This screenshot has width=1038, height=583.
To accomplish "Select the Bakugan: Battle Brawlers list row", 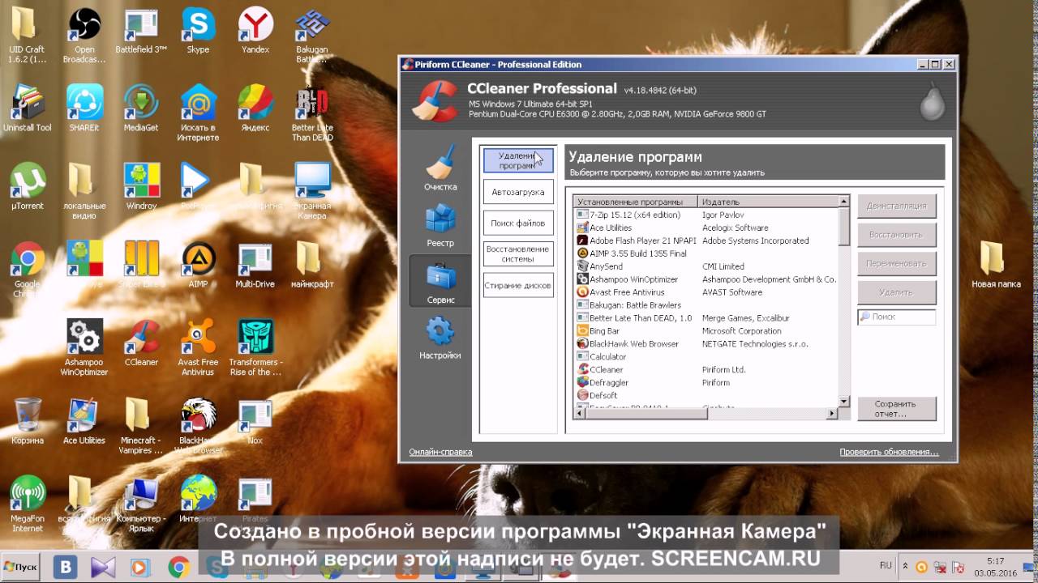I will tap(706, 305).
